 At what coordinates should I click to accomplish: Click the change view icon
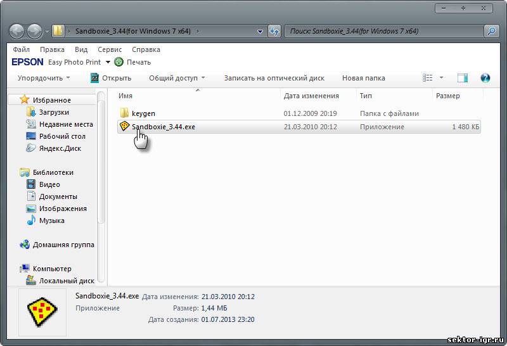point(427,77)
